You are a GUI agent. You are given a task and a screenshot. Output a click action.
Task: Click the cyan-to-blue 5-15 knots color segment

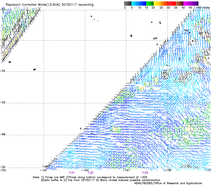(x=139, y=3)
